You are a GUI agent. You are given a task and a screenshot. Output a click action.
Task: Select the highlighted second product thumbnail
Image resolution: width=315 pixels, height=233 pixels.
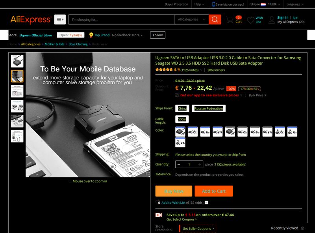click(17, 76)
